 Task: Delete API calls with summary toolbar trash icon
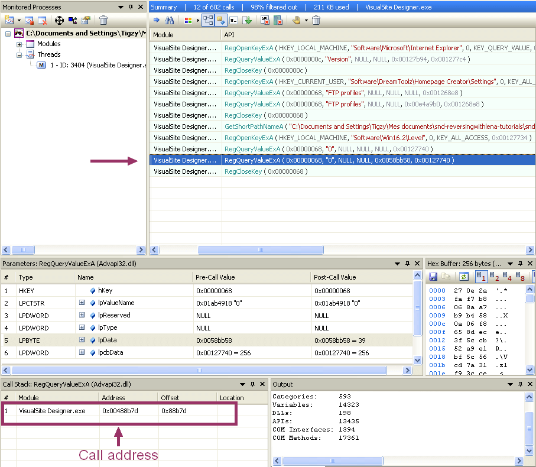[316, 20]
